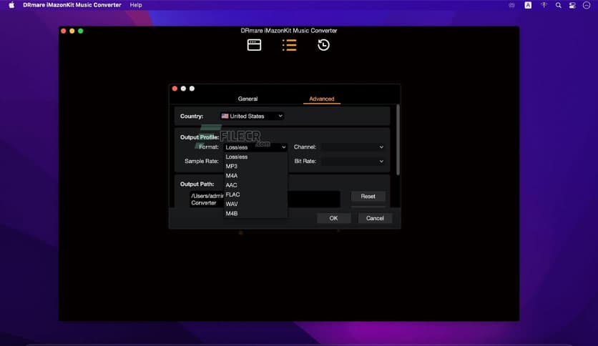Screen dimensions: 598x346
Task: Open the converted history icon
Action: (x=323, y=45)
